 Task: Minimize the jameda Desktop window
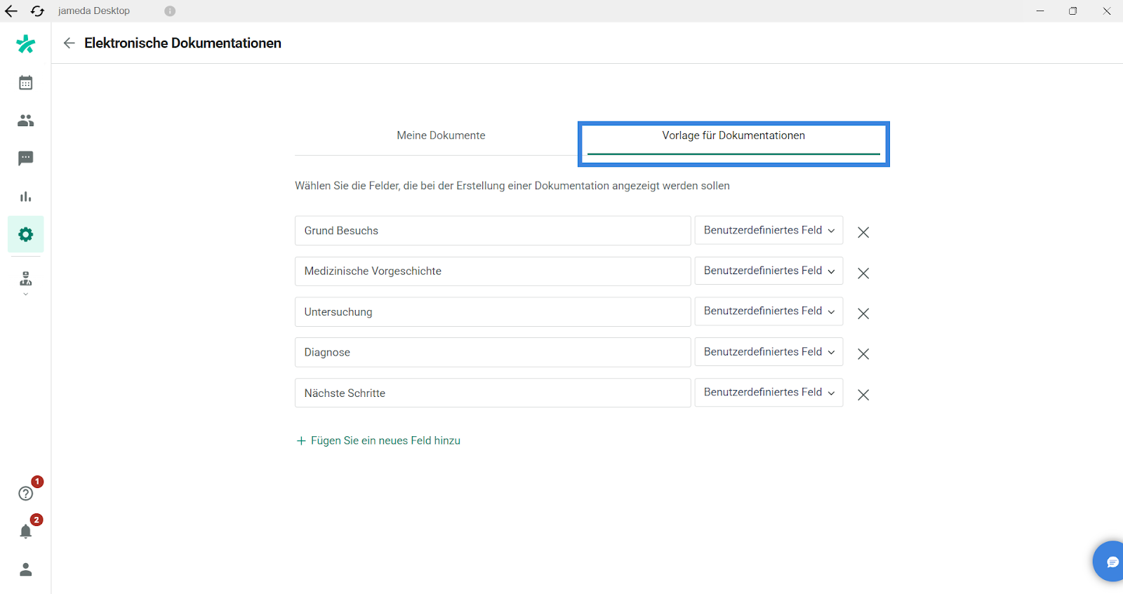[1040, 11]
